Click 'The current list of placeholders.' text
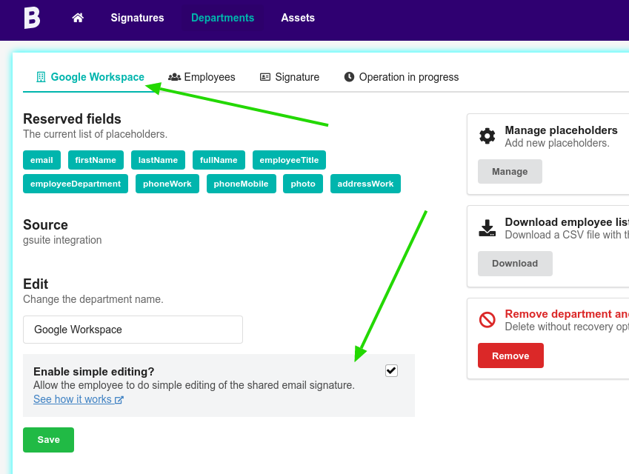 95,134
